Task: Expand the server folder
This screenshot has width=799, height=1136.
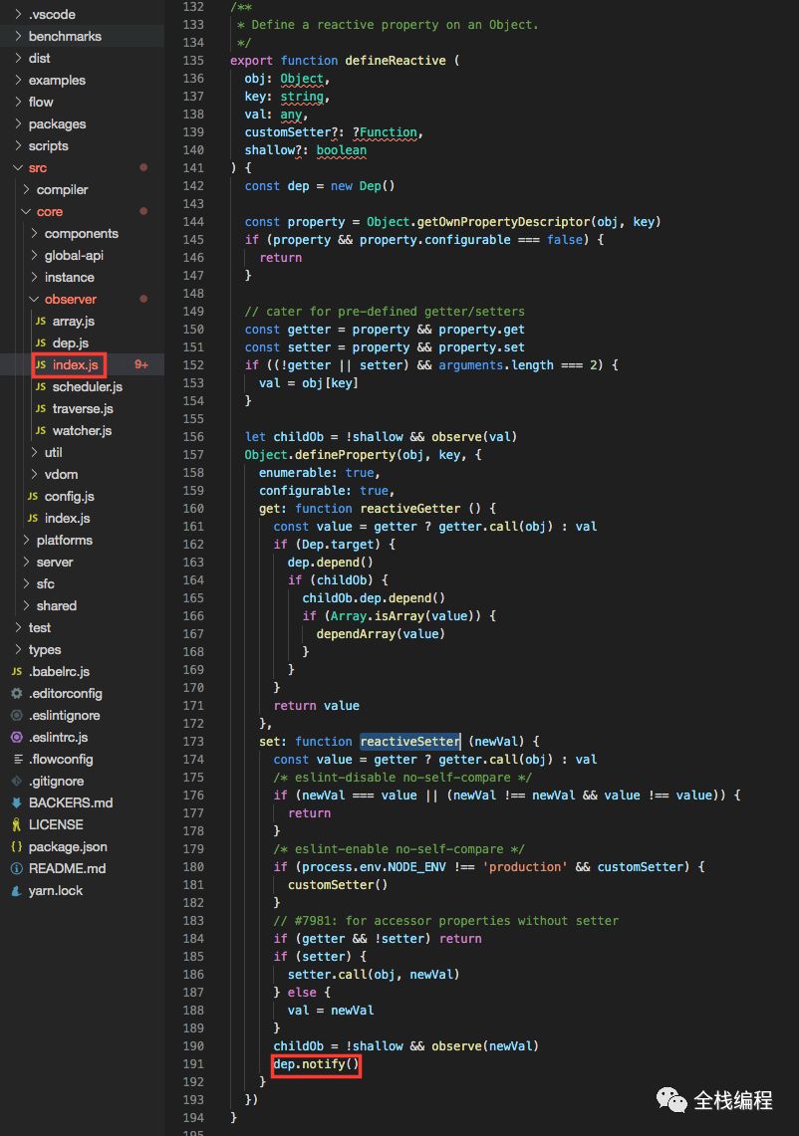Action: tap(26, 563)
